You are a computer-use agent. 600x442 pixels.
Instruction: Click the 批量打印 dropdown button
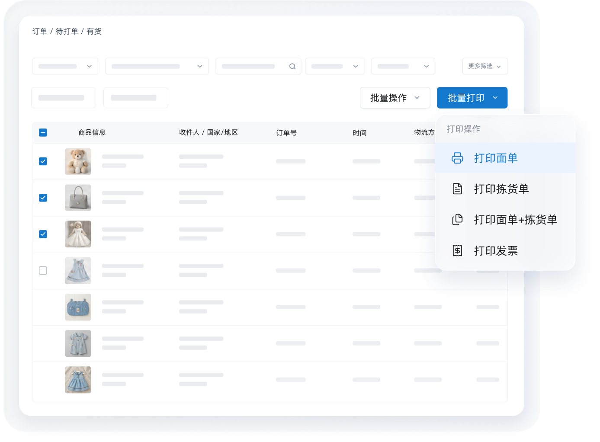pyautogui.click(x=472, y=98)
